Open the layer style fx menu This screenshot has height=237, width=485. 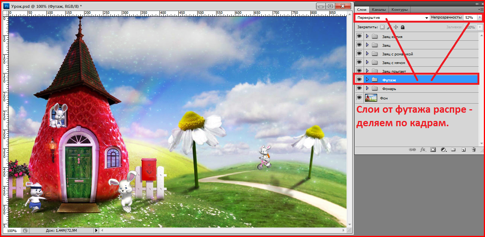point(423,150)
